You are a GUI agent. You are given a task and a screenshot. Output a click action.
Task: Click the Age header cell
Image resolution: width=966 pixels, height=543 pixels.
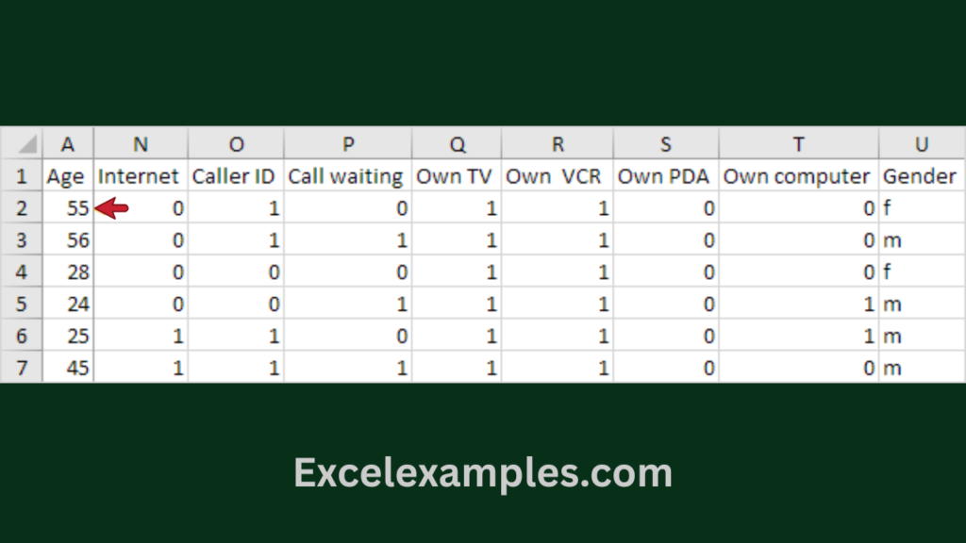tap(66, 176)
